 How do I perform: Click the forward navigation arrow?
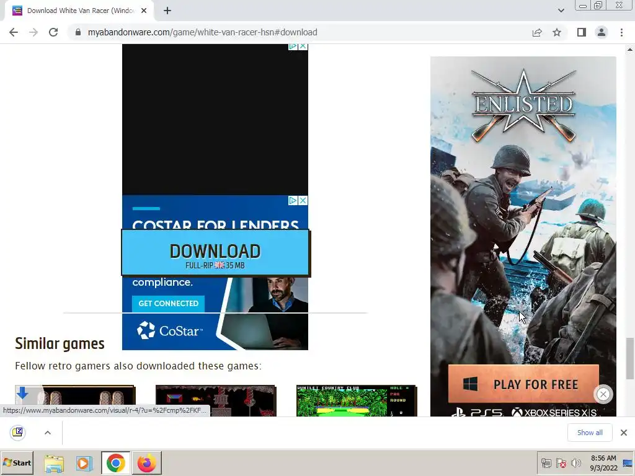coord(33,32)
